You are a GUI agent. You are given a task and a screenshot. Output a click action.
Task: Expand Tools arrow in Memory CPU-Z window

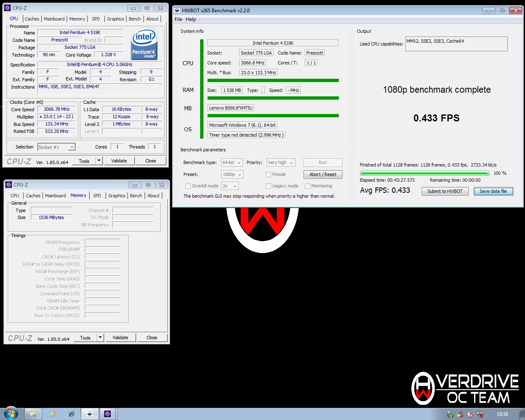100,338
